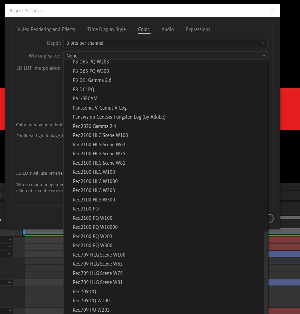This screenshot has width=300, height=314.
Task: Switch to Video Rendering and Effects tab
Action: pos(46,29)
